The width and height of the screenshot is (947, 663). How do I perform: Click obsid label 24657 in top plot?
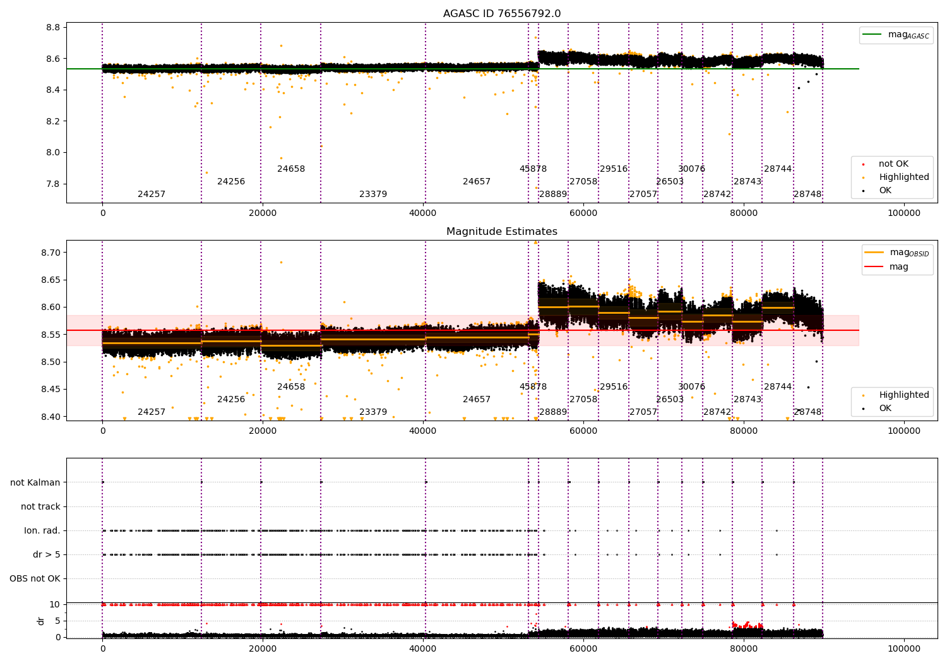477,181
